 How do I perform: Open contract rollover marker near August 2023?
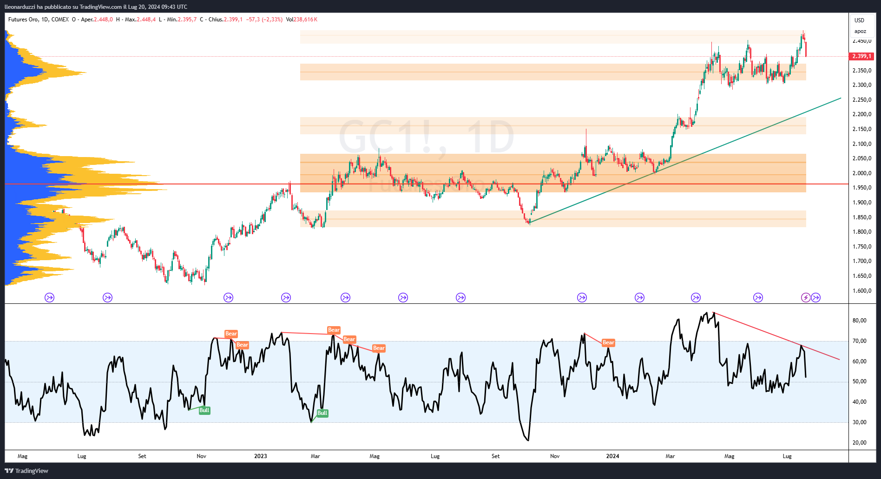coord(461,298)
